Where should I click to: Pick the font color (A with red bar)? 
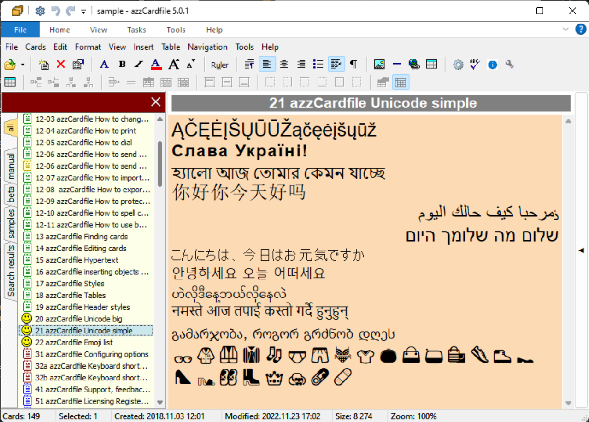(156, 65)
